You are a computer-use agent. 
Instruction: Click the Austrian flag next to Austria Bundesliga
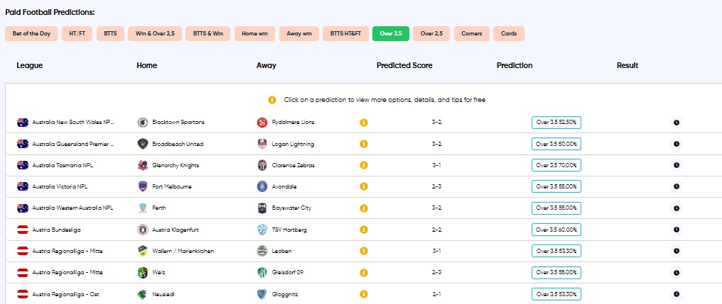click(x=23, y=230)
